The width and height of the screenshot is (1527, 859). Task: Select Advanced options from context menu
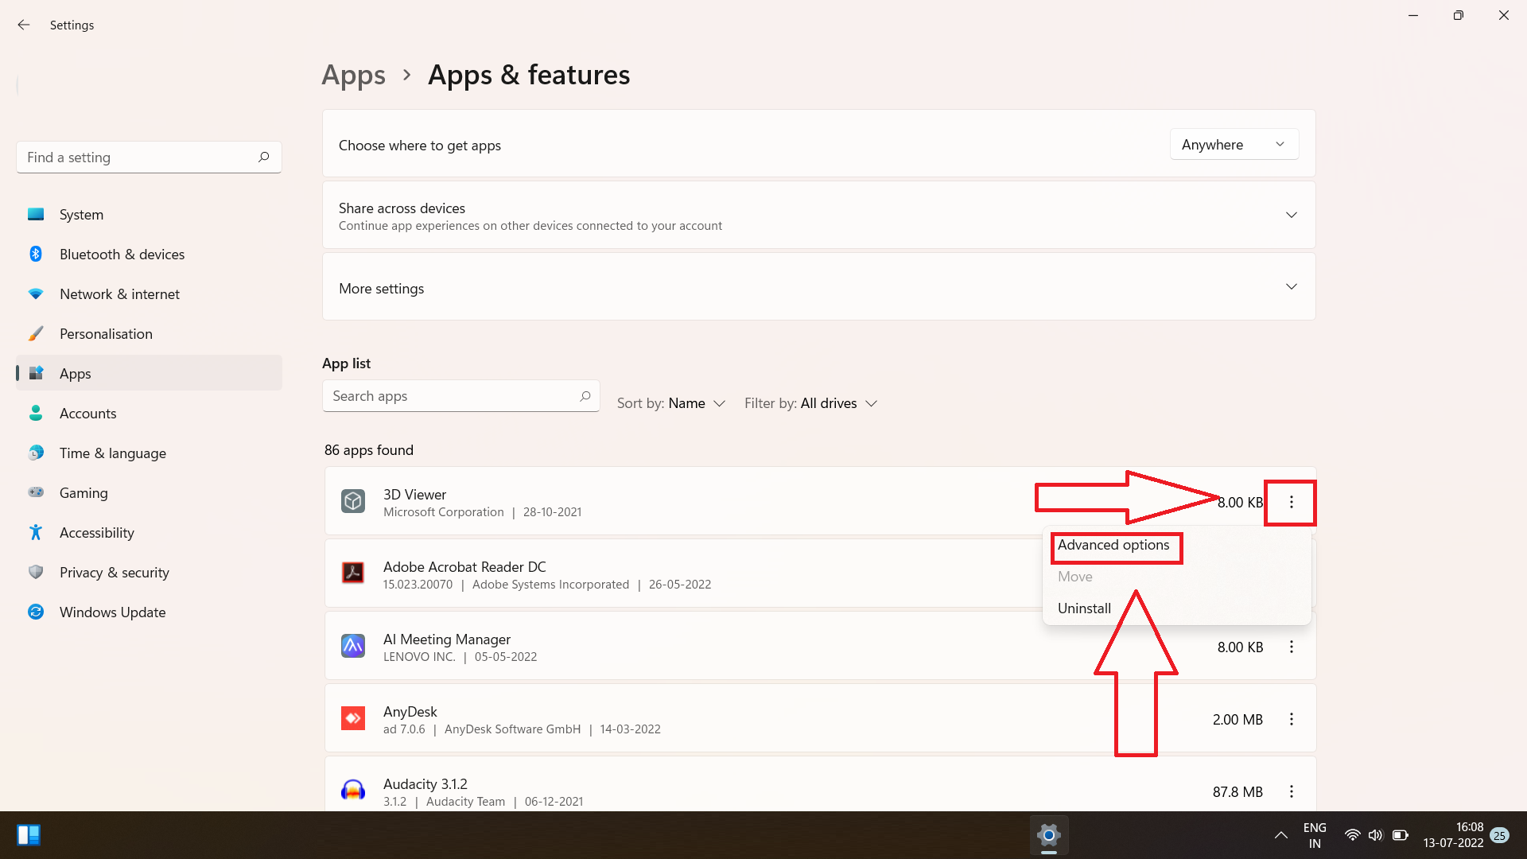(1113, 546)
